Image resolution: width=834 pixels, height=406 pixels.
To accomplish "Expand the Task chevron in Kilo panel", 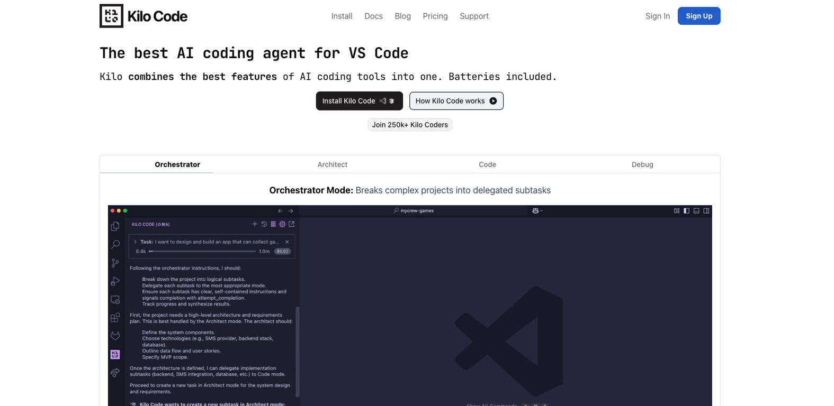I will coord(136,242).
